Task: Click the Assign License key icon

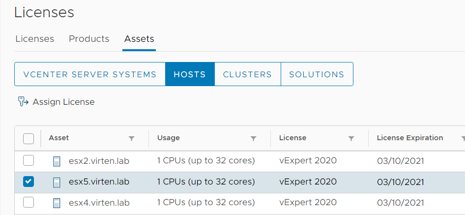Action: (x=23, y=102)
